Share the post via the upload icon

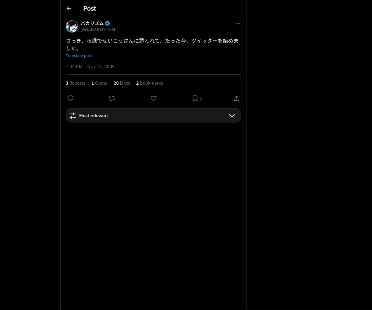click(237, 98)
